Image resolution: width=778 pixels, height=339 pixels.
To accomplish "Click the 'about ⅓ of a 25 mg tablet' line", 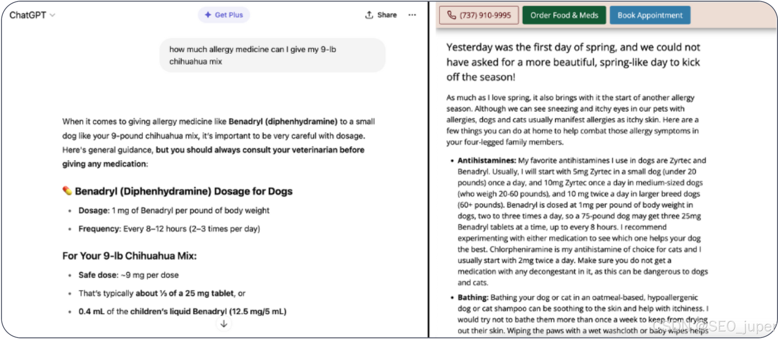I will pyautogui.click(x=162, y=294).
